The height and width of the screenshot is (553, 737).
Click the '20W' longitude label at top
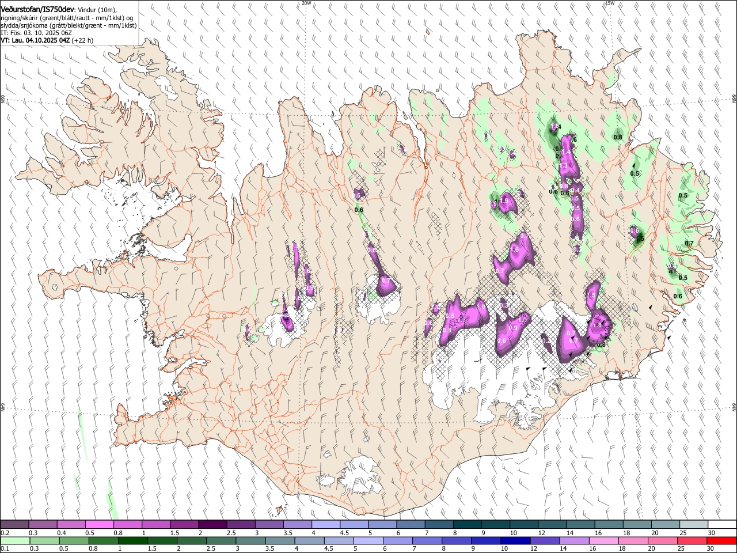tap(306, 3)
